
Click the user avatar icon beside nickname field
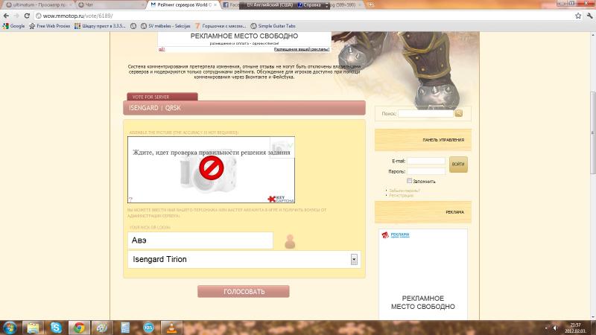pos(290,241)
